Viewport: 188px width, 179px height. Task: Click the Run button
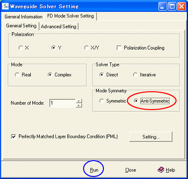click(94, 170)
